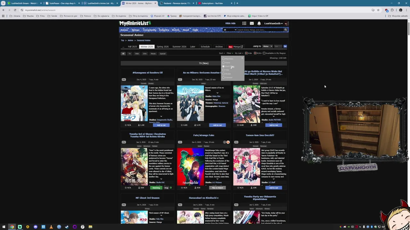The height and width of the screenshot is (230, 410).
Task: Click Plan to Watch on Fate/strange Fake
Action: pos(217,188)
